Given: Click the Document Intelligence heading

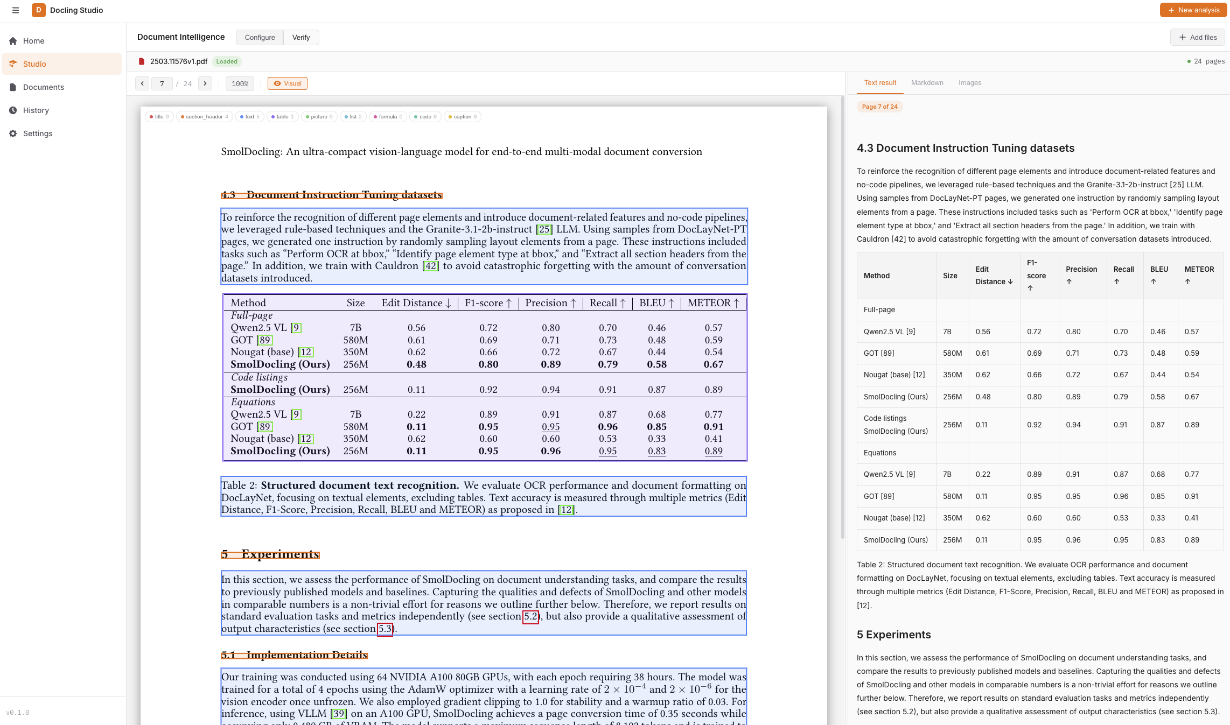Looking at the screenshot, I should tap(181, 37).
